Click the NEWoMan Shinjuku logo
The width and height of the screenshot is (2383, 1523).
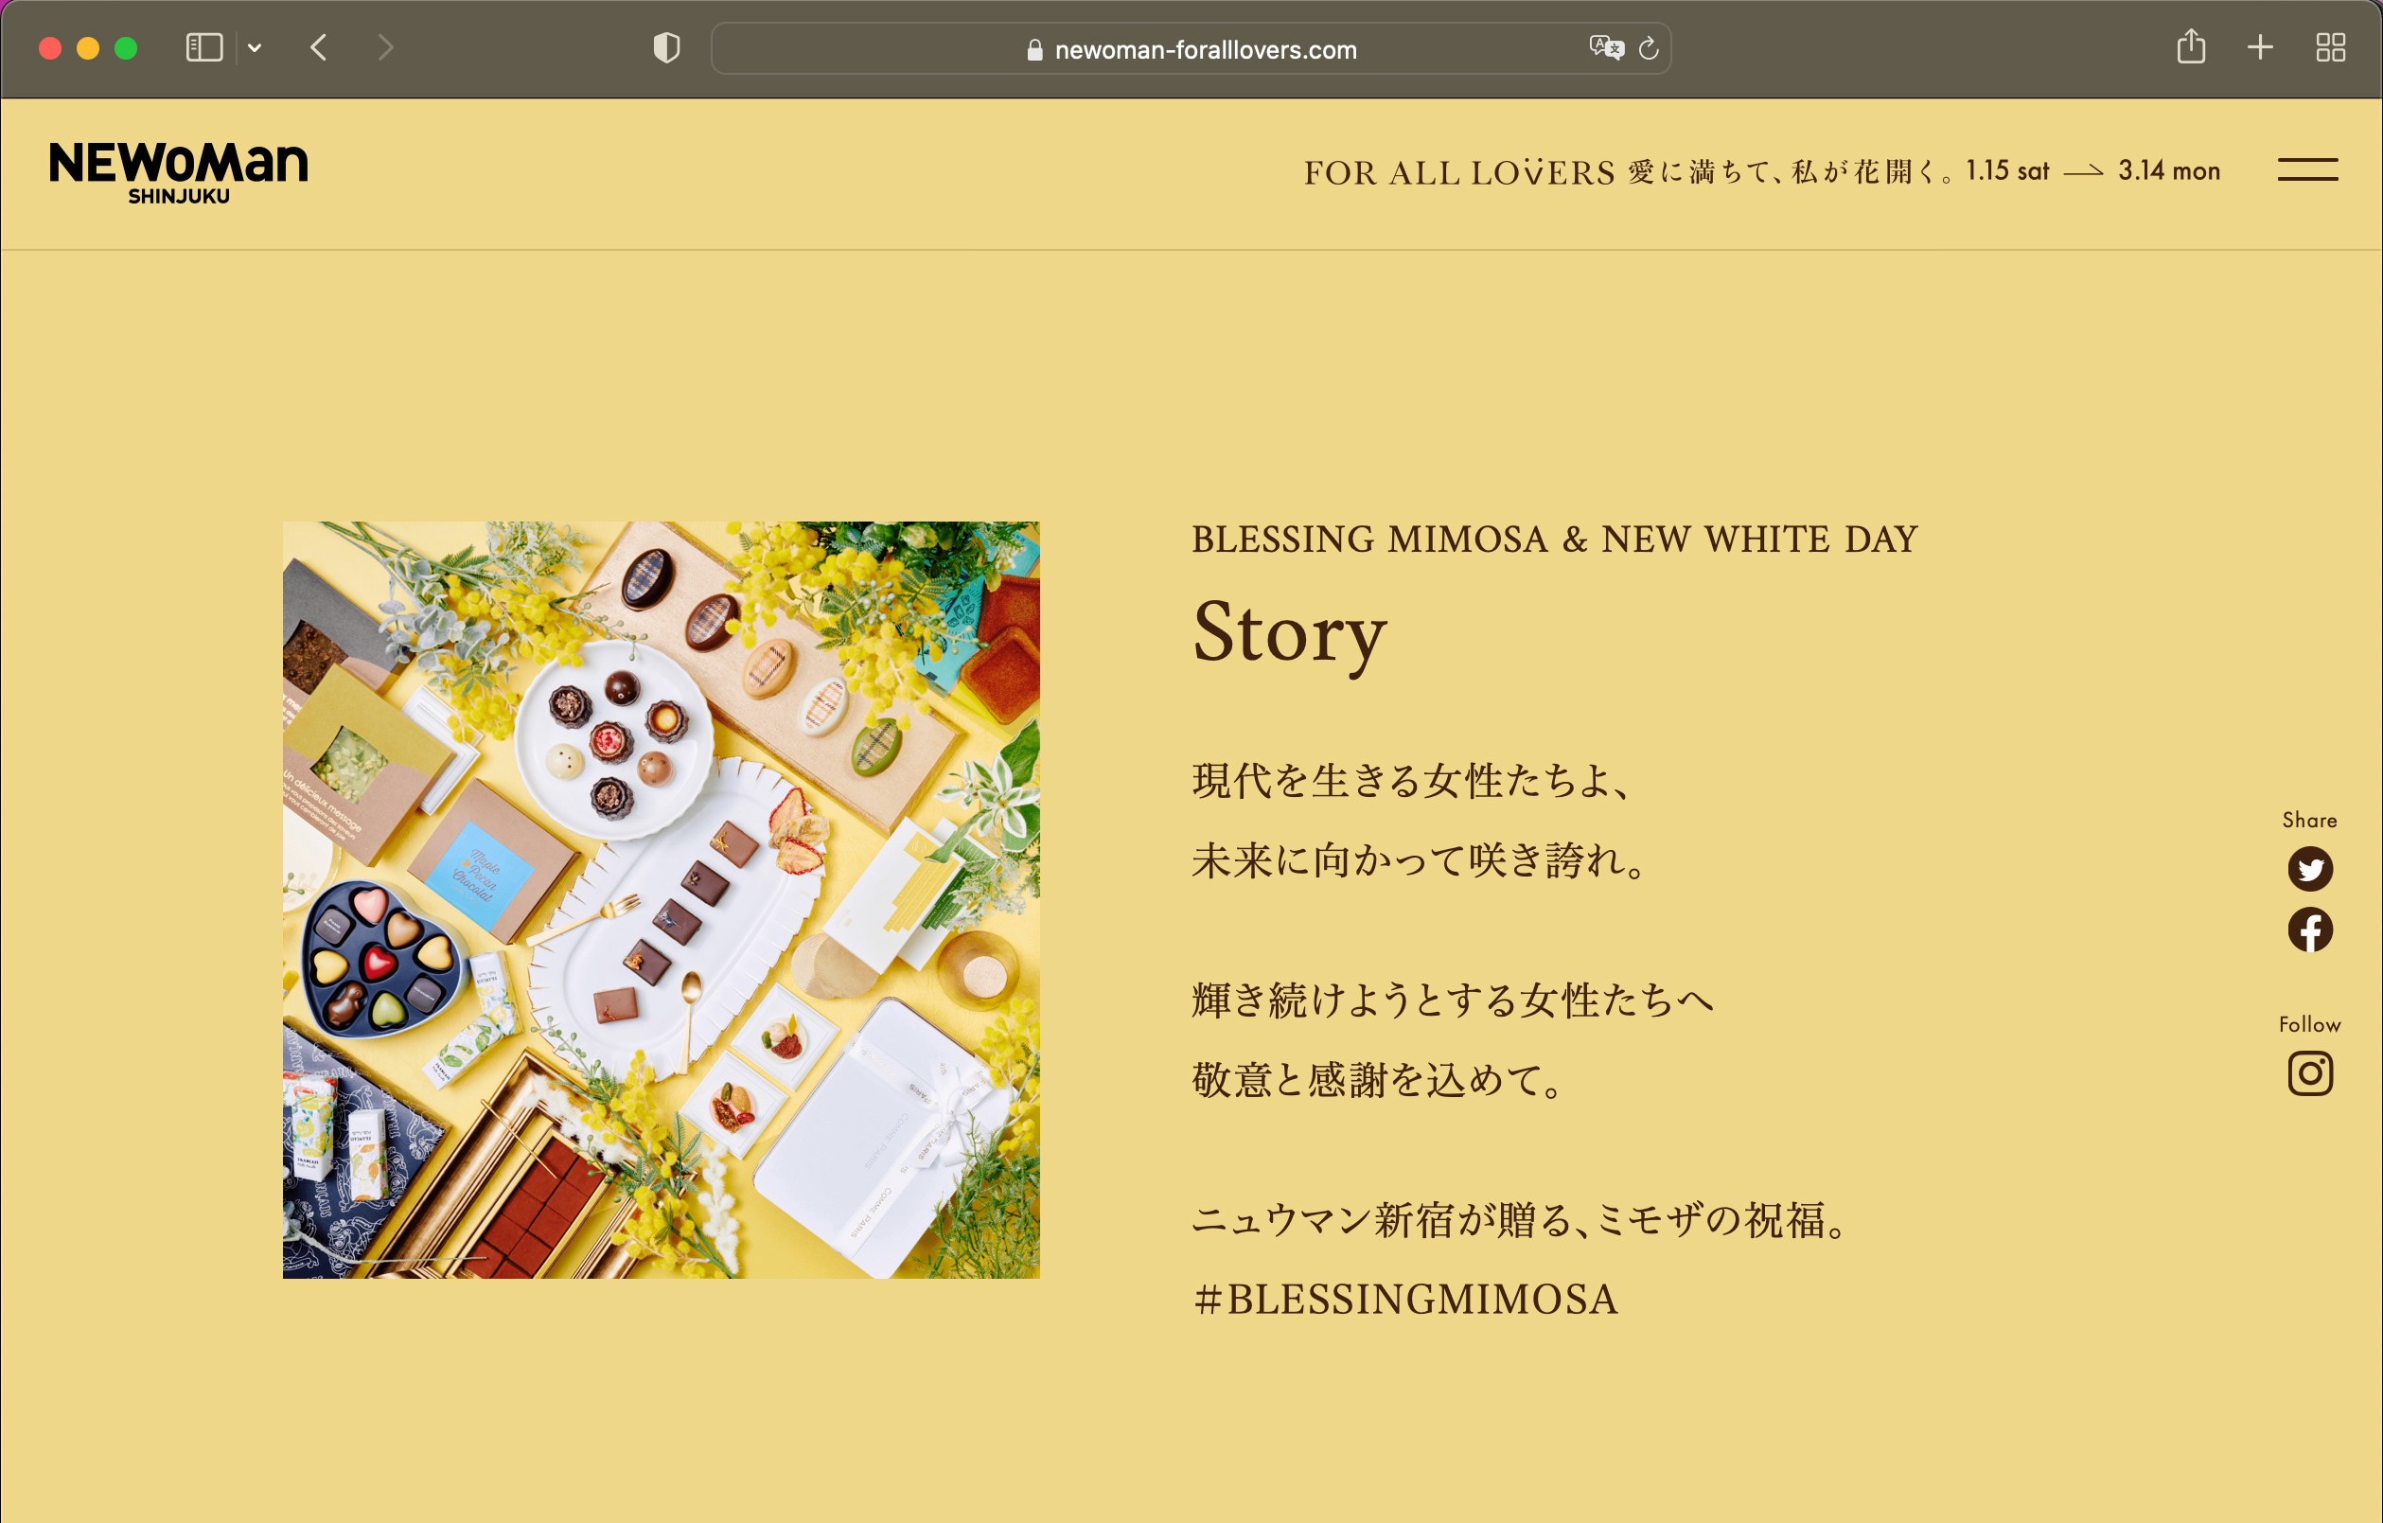[179, 172]
